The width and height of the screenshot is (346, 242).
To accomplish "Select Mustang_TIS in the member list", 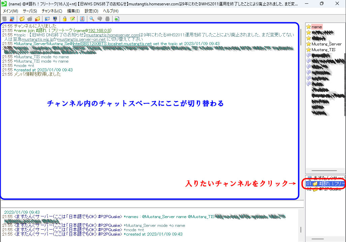I will coord(323,50).
